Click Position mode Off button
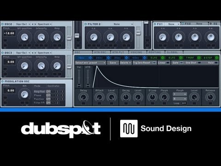 pyautogui.click(x=48, y=99)
